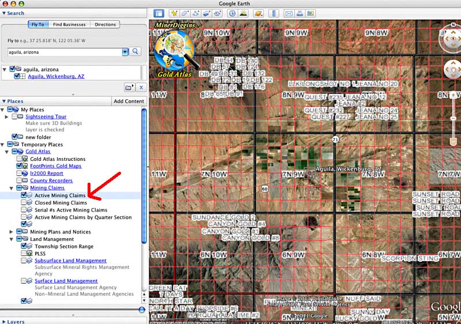Collapse the Places panel
461x324 pixels.
tap(4, 101)
